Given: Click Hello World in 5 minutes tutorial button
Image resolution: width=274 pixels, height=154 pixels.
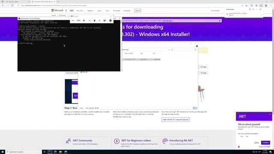Looking at the screenshot, I should 176,120.
